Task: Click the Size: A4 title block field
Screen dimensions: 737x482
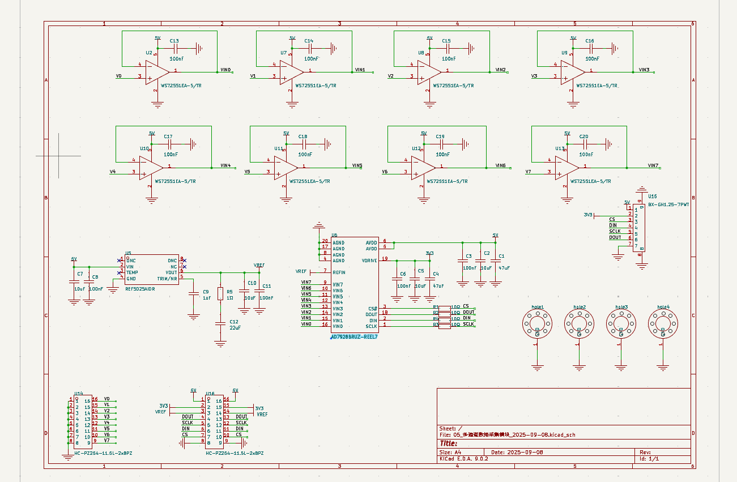Action: tap(450, 453)
